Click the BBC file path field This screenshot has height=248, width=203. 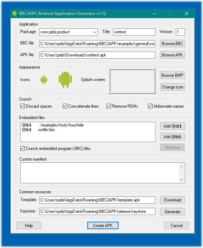click(97, 44)
